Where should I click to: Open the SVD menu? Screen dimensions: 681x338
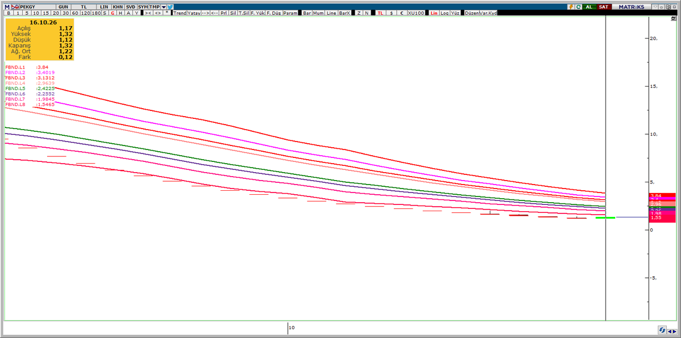[x=131, y=6]
